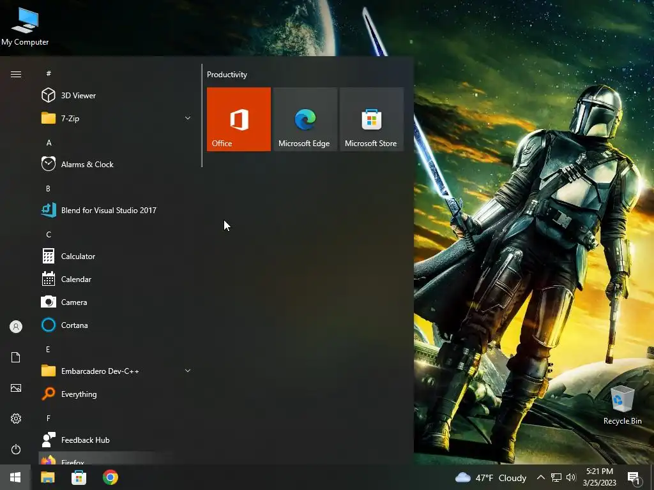Open the partially visible Firefox entry
Image resolution: width=654 pixels, height=490 pixels.
point(116,458)
